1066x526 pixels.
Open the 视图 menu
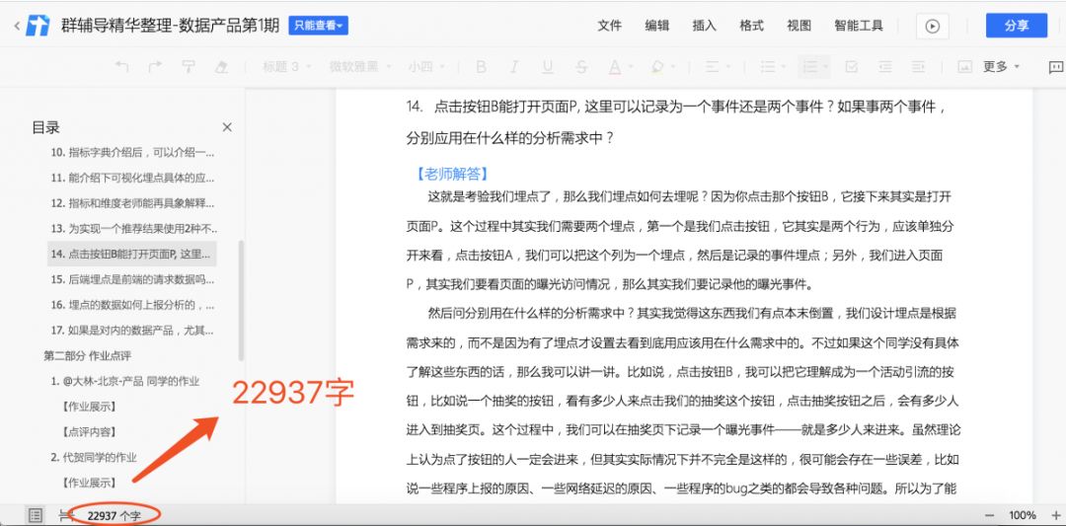coord(799,26)
